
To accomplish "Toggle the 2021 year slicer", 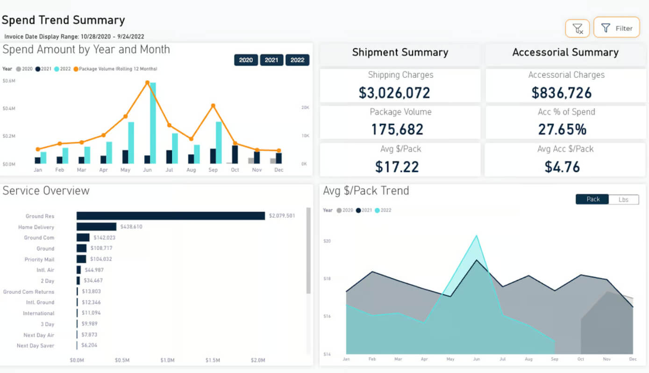I will tap(271, 60).
